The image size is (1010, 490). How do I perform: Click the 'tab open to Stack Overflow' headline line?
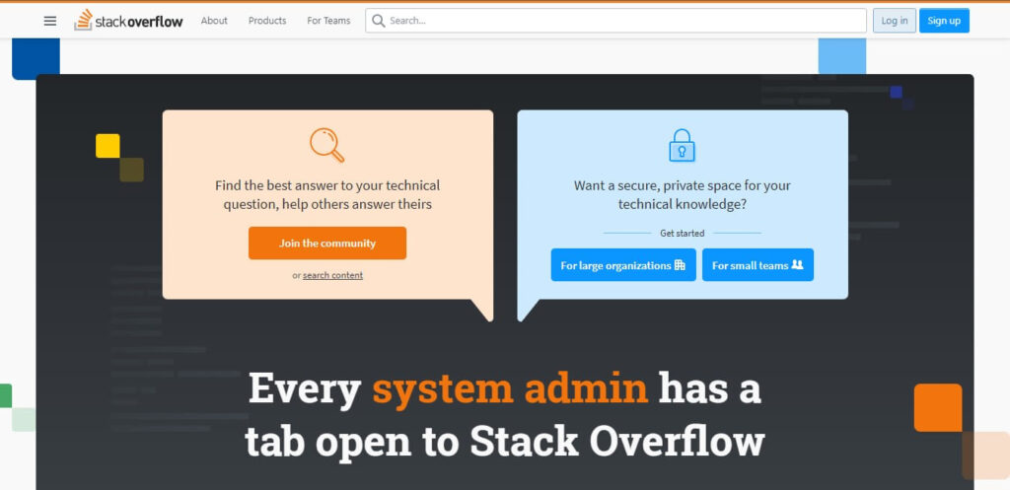(504, 441)
